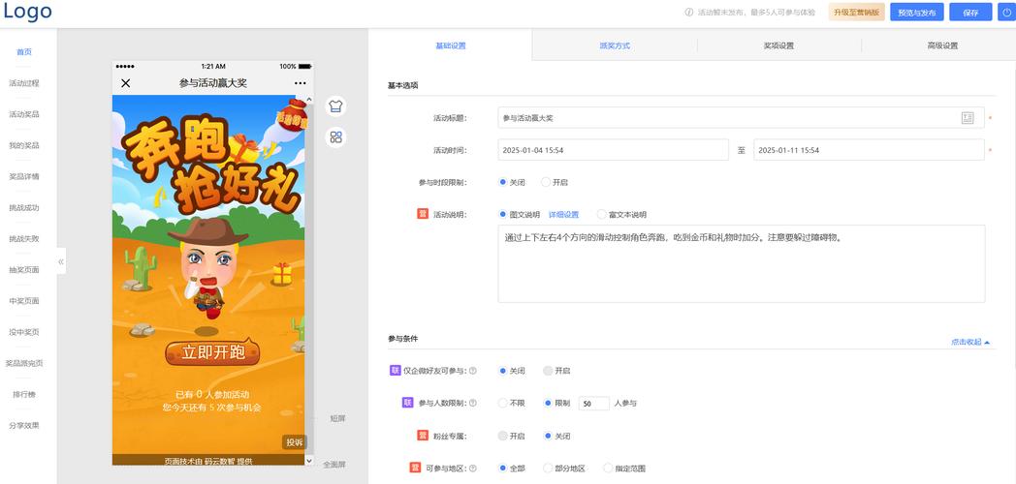Open 排行榜 in left sidebar
Viewport: 1016px width, 484px height.
click(x=24, y=394)
